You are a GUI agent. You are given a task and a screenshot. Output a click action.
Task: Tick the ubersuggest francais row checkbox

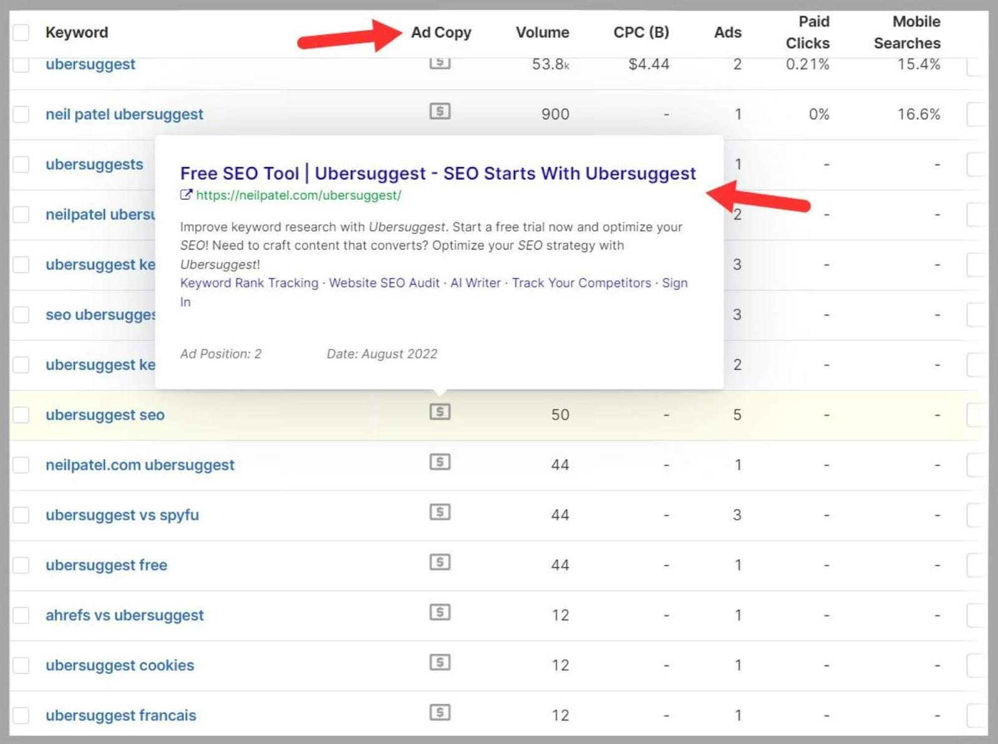[x=21, y=715]
